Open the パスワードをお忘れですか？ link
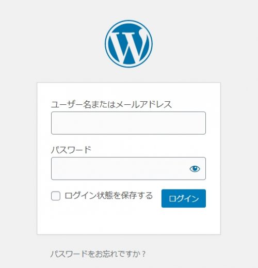Viewport: 258px width, 268px height. [x=98, y=254]
